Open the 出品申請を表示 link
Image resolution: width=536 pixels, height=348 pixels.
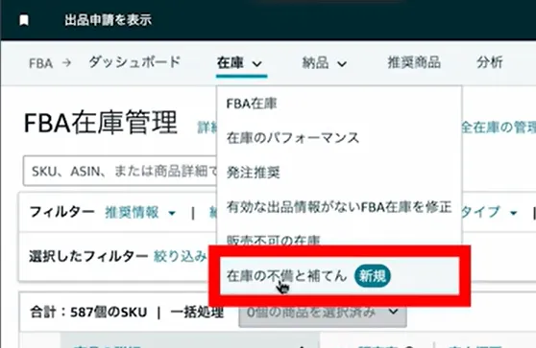pos(108,20)
